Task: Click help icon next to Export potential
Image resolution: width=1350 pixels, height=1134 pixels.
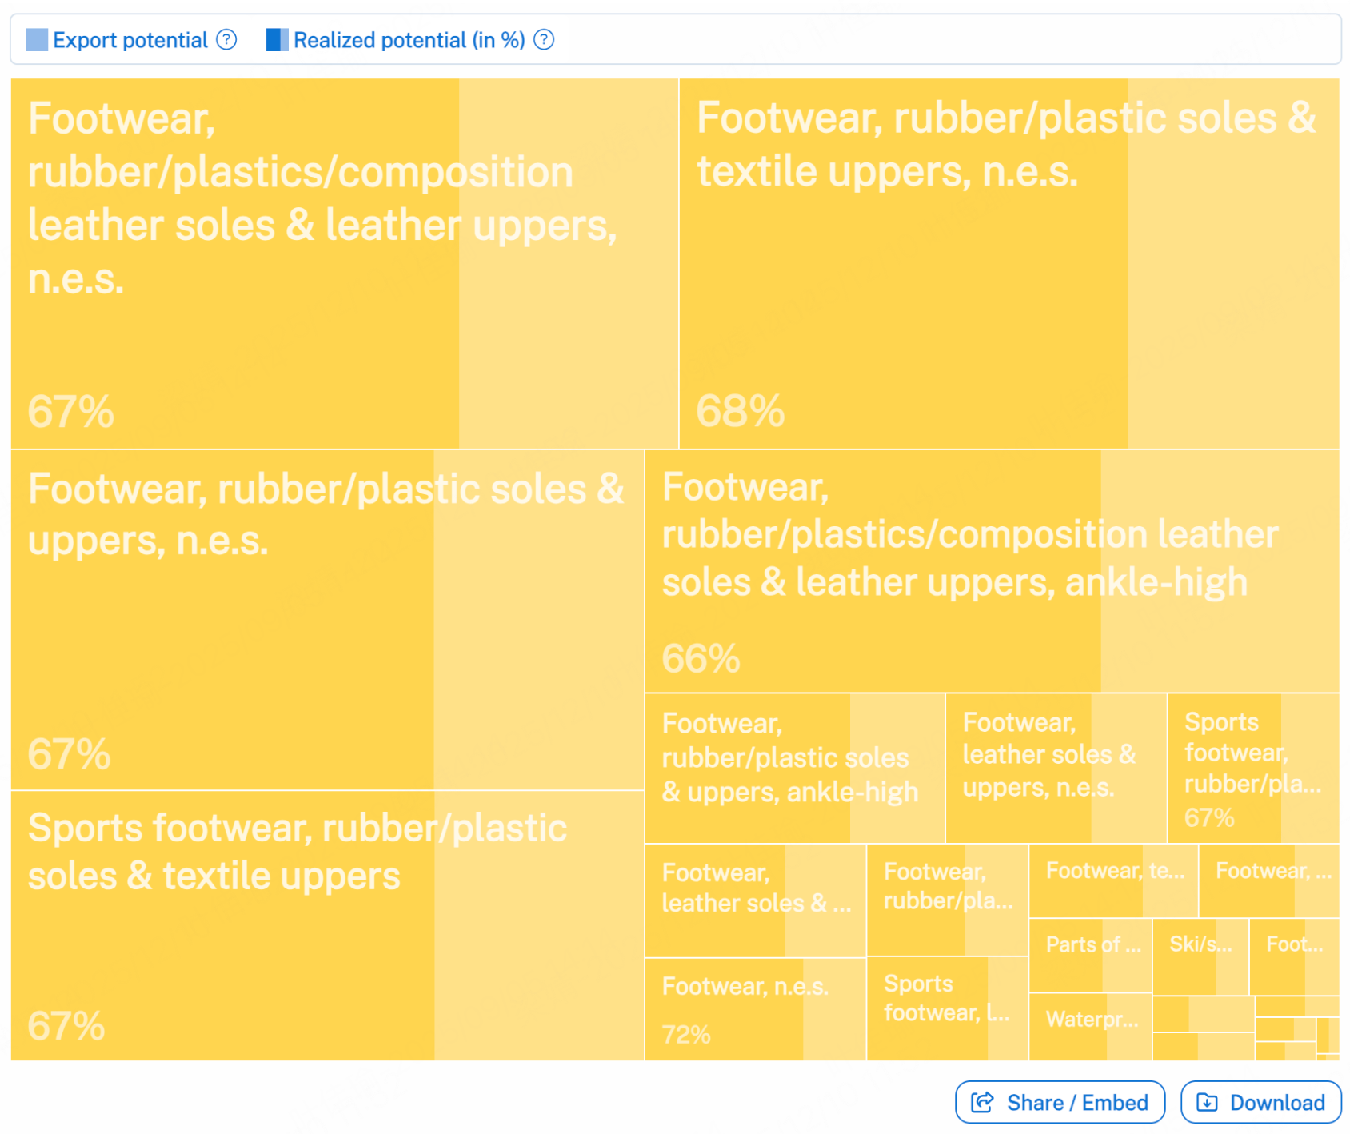Action: point(227,40)
